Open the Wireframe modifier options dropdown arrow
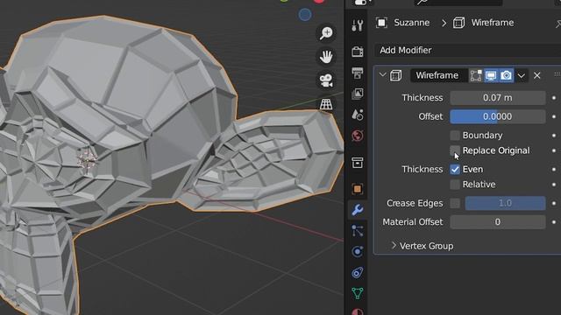The image size is (561, 315). click(x=522, y=76)
